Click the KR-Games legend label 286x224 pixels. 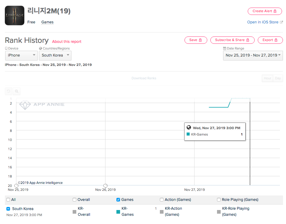[x=127, y=212]
